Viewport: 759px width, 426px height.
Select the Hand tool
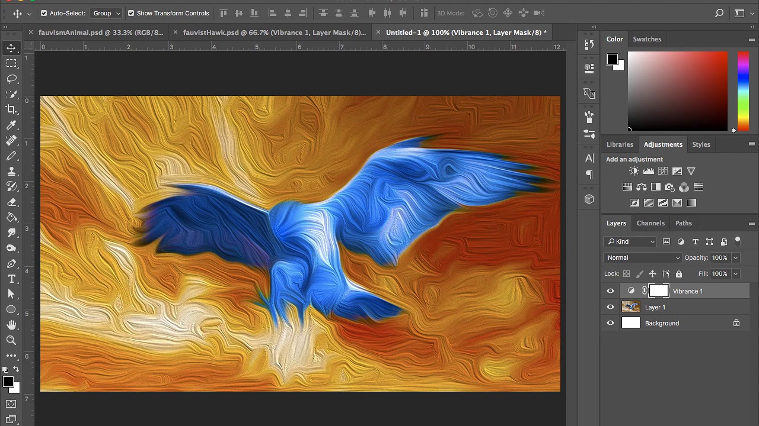[x=11, y=325]
